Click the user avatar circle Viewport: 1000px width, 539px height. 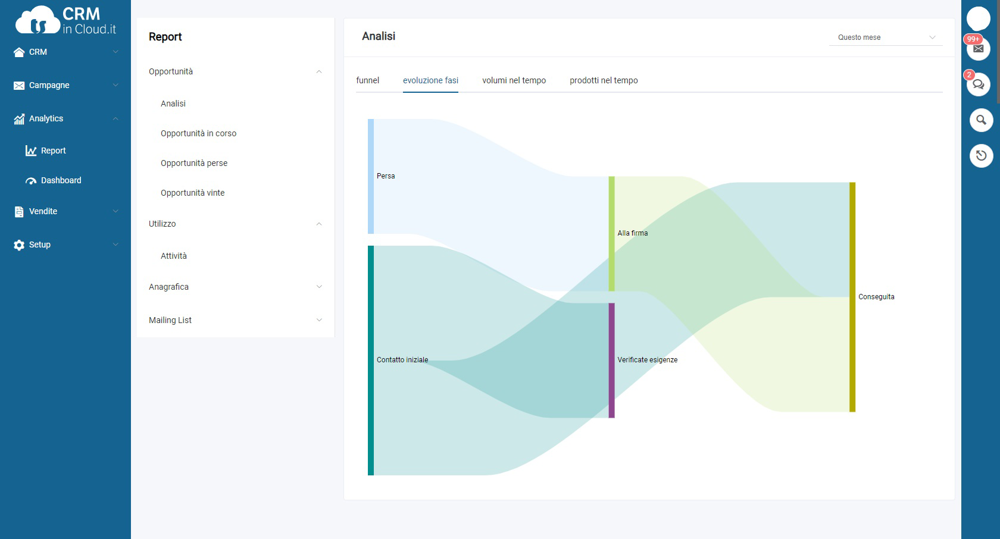[x=978, y=18]
